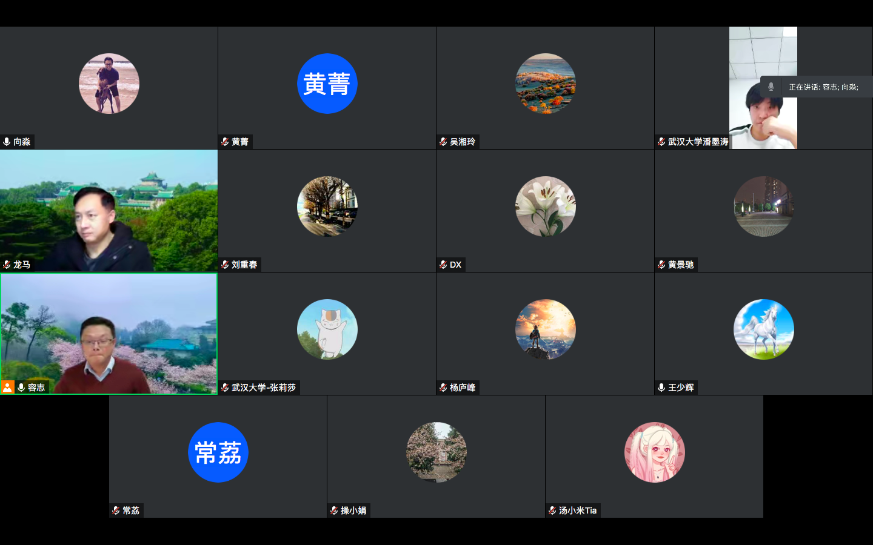Click the microphone icon next to 向淼
This screenshot has height=545, width=873.
7,142
